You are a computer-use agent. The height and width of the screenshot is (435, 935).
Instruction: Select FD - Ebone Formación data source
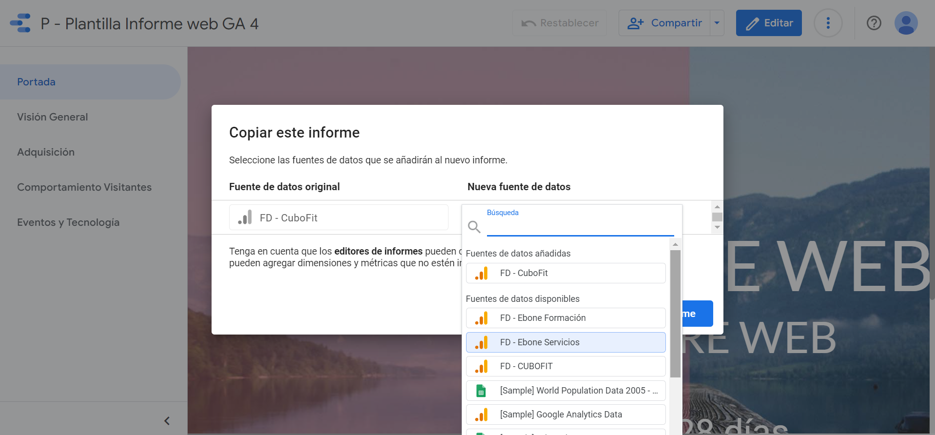[565, 318]
